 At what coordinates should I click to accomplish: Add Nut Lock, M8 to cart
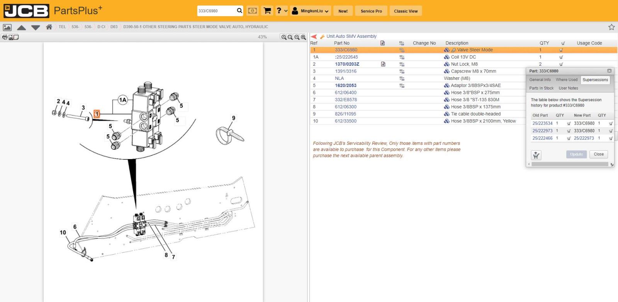(561, 64)
